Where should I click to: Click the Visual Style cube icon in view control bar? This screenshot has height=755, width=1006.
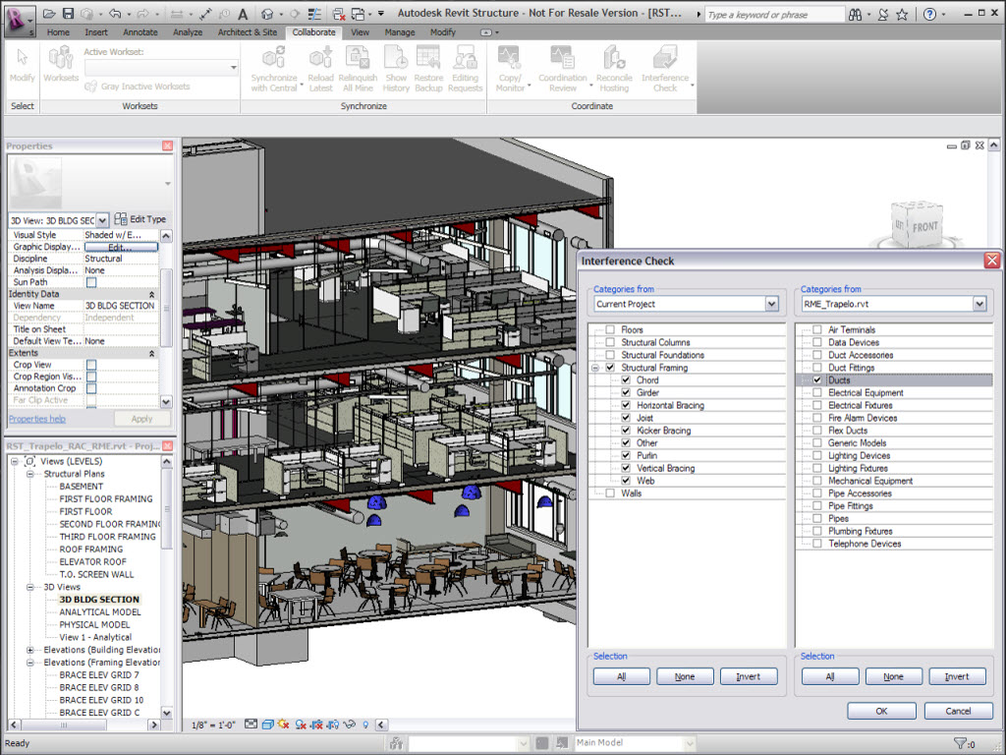(x=267, y=725)
